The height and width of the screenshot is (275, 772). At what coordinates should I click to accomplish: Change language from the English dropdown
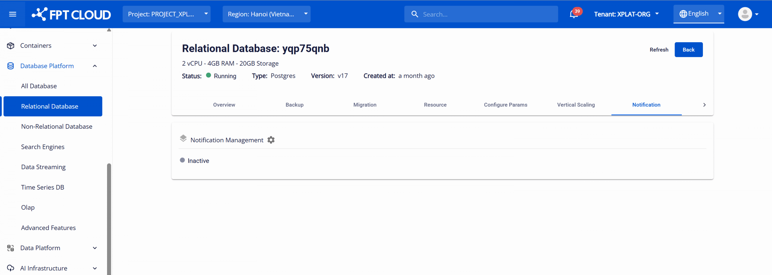[698, 14]
